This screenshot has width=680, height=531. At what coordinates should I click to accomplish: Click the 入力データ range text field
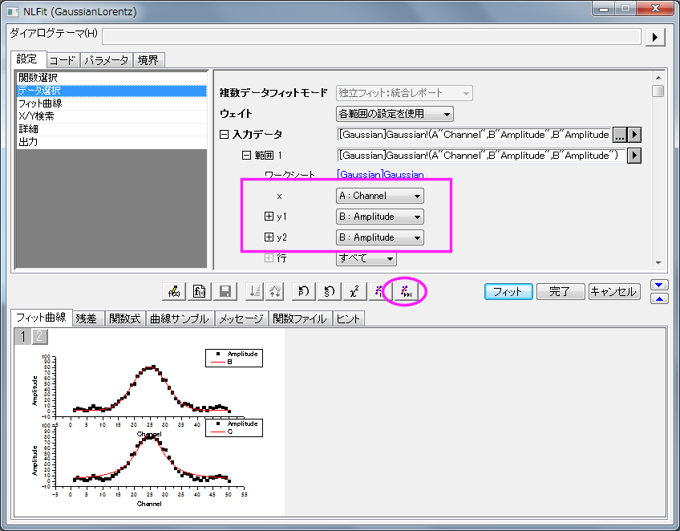pos(474,135)
